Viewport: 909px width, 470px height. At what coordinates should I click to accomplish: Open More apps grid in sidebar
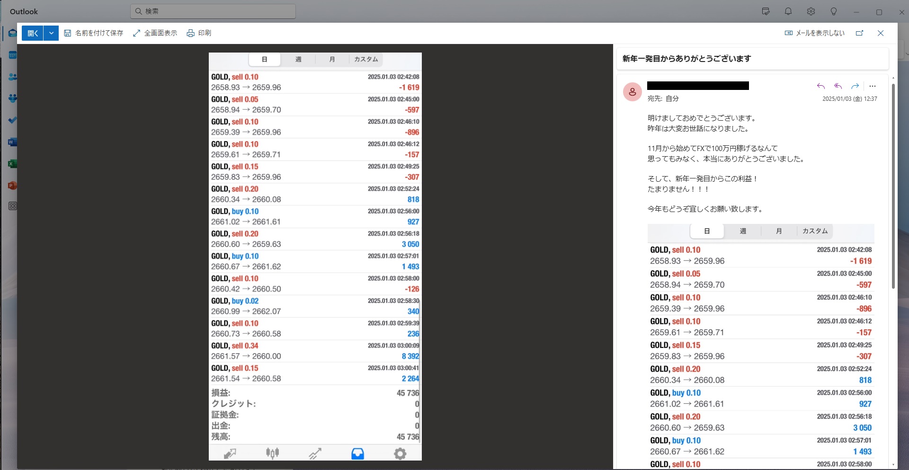click(13, 206)
